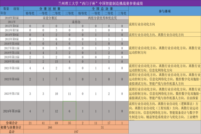Select the 分项合计 label cell
This screenshot has height=134, width=201.
pos(12,123)
